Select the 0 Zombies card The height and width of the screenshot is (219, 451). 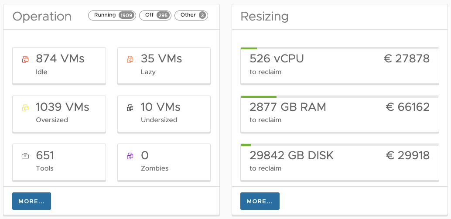pos(164,162)
